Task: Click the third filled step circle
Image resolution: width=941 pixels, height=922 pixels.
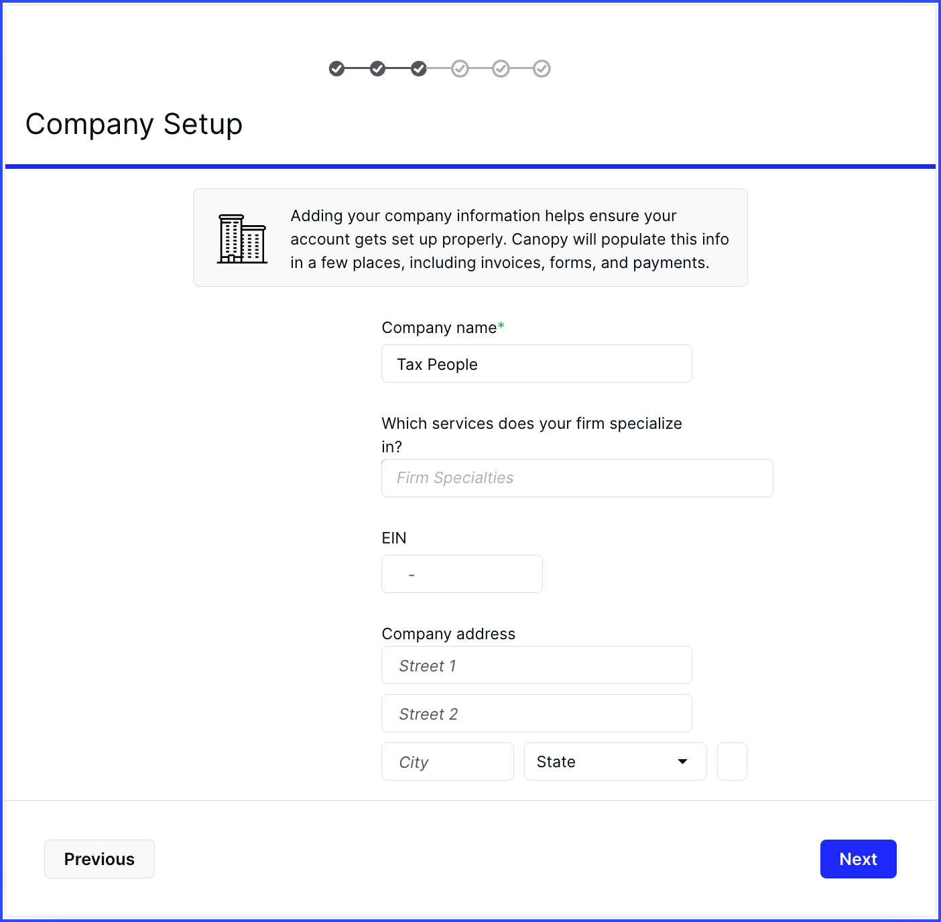Action: (x=419, y=68)
